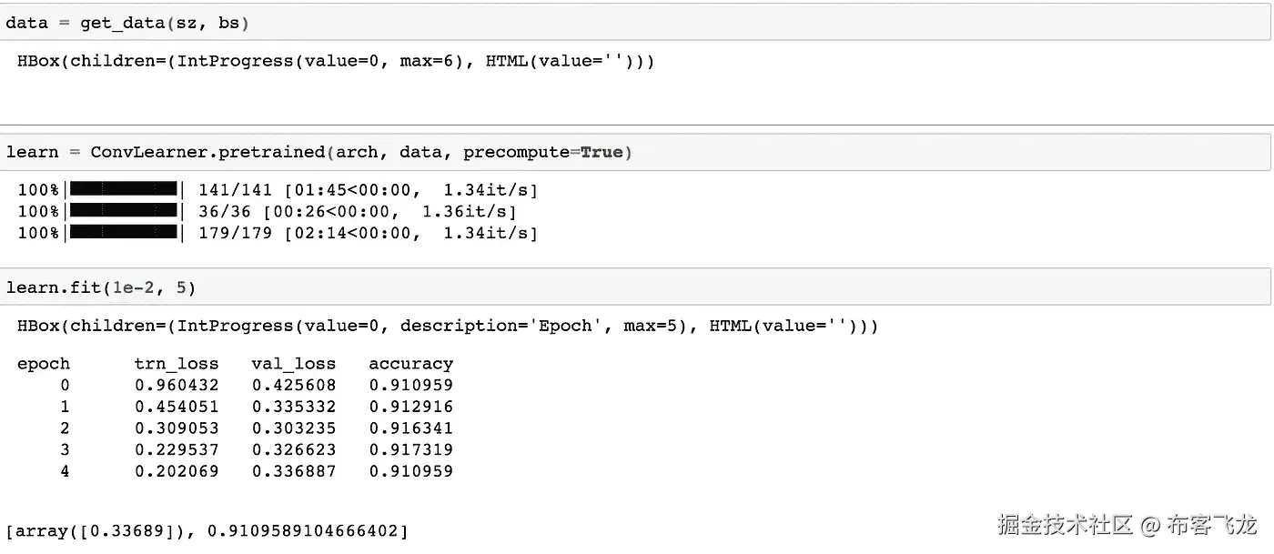Click the accuracy column header
Viewport: 1274px width, 554px height.
[410, 364]
